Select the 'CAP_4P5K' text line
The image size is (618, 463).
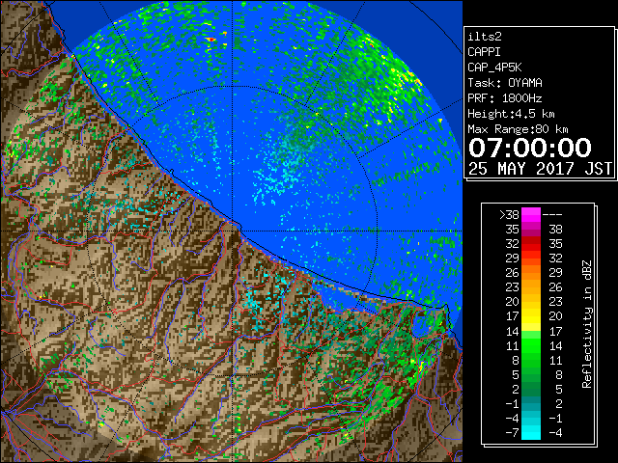click(x=494, y=68)
